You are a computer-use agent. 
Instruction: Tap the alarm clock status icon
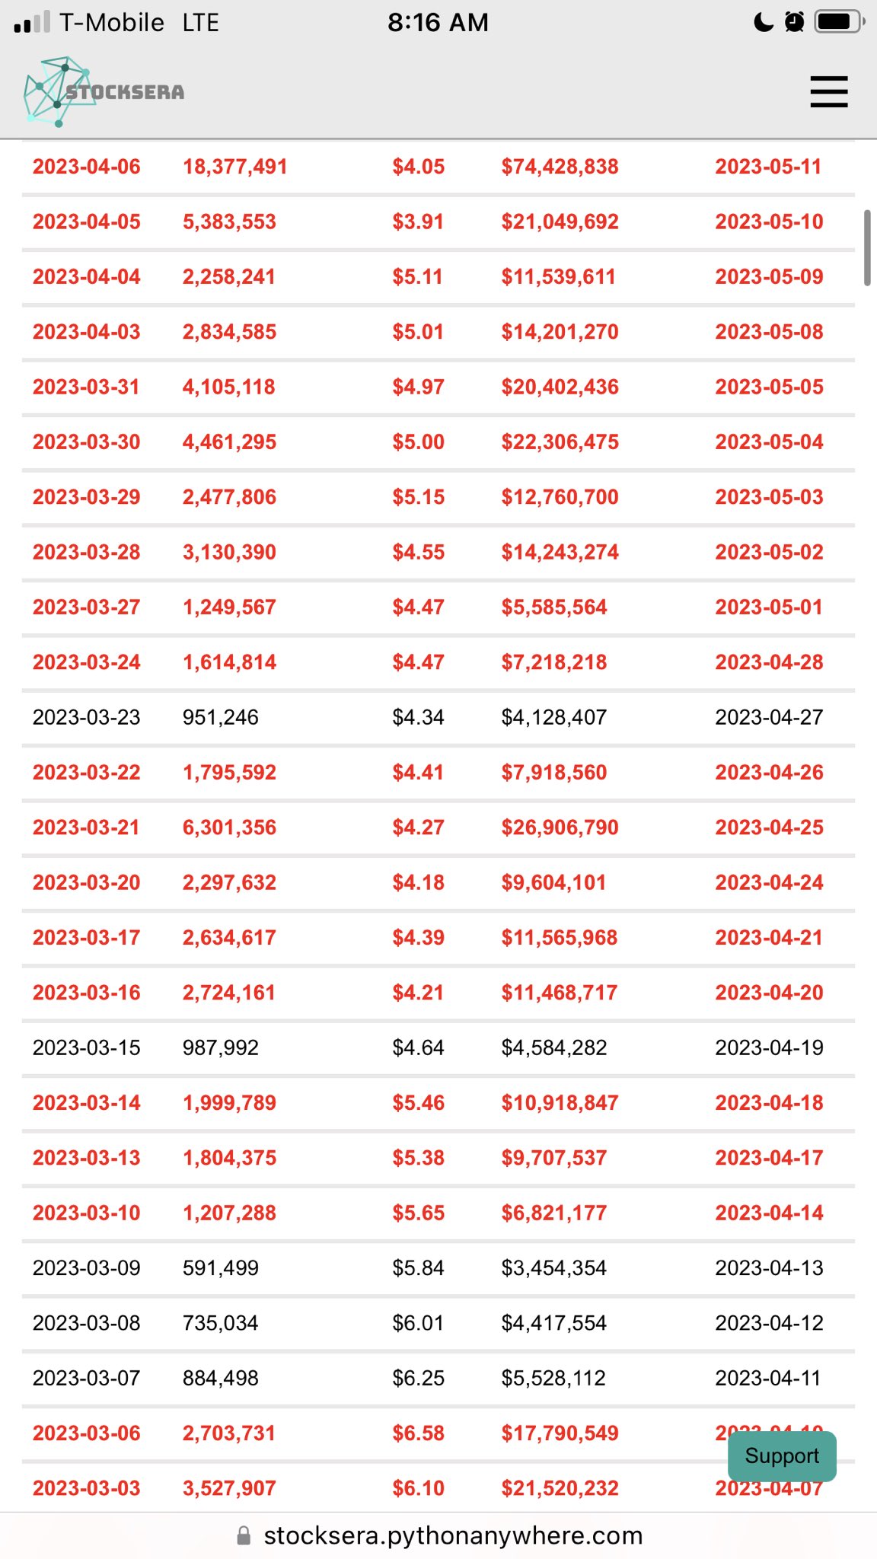point(794,22)
